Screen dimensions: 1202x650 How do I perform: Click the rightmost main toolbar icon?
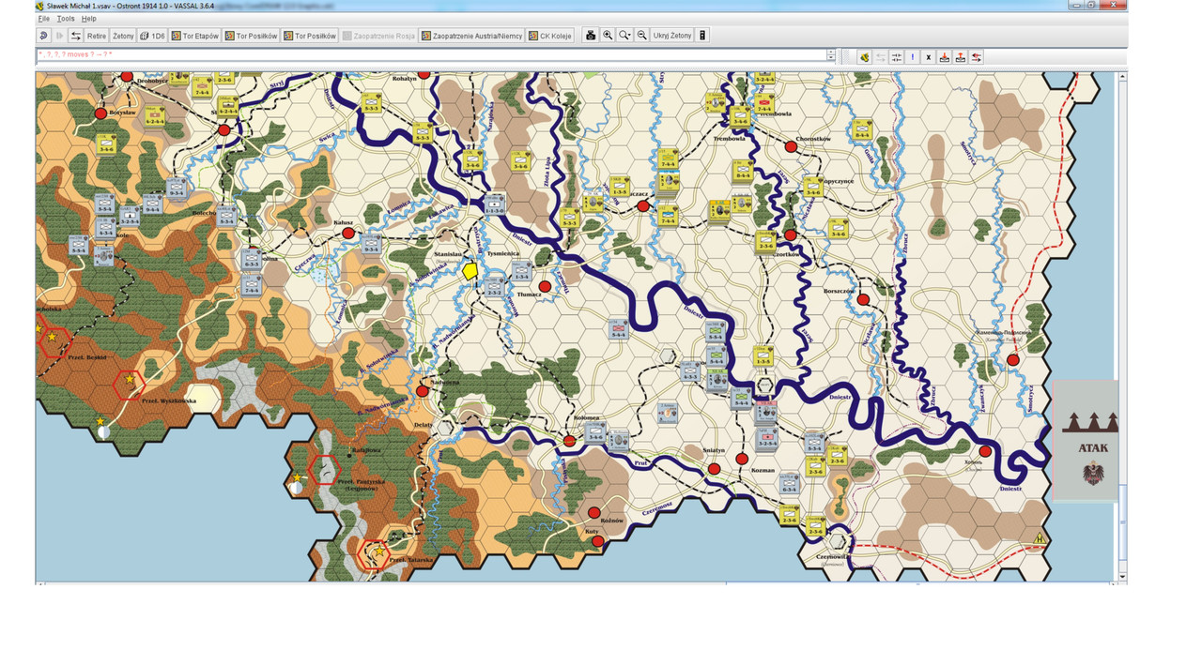702,36
